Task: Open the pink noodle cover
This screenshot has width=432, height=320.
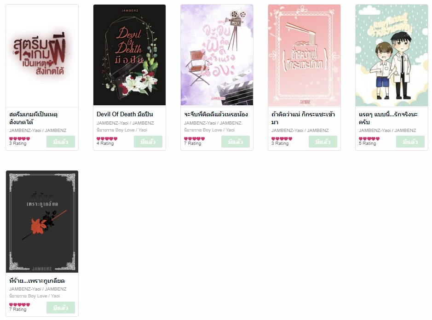Action: 304,55
